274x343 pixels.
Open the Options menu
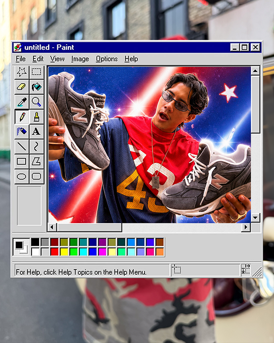coord(107,59)
